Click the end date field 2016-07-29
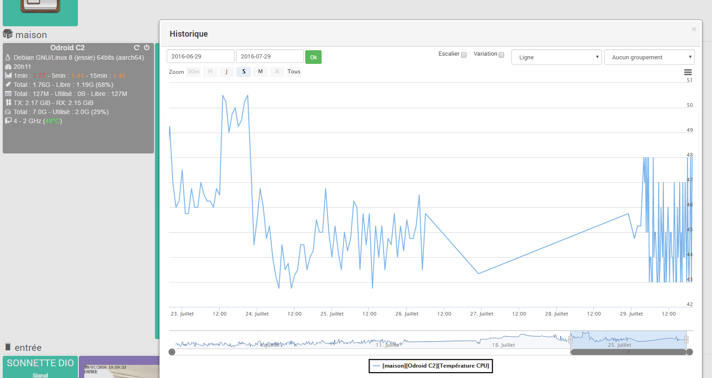Screen dimensions: 712x378 pos(270,56)
